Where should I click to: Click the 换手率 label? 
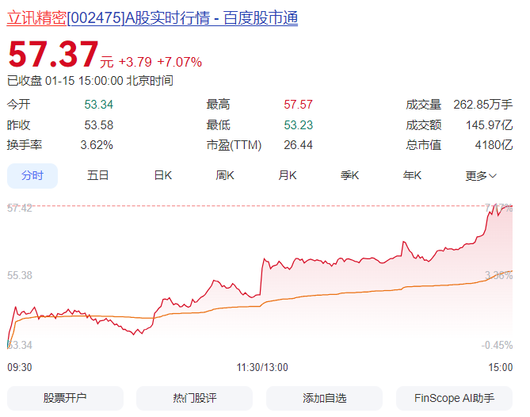(25, 145)
